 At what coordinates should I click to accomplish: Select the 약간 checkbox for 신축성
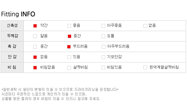click(35, 26)
